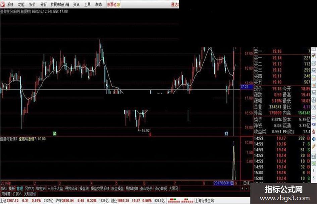Open the 股票池 button

[x=113, y=4]
